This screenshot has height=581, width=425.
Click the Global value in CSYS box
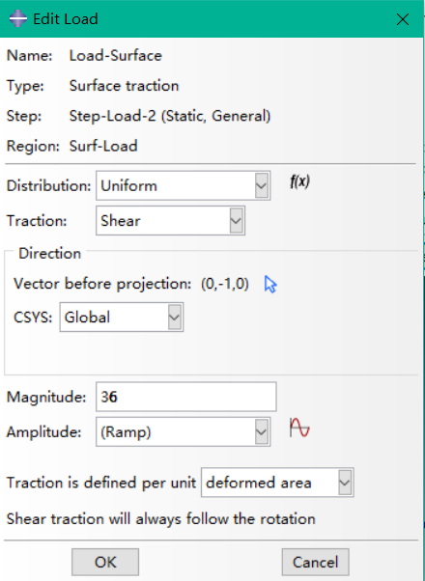87,318
